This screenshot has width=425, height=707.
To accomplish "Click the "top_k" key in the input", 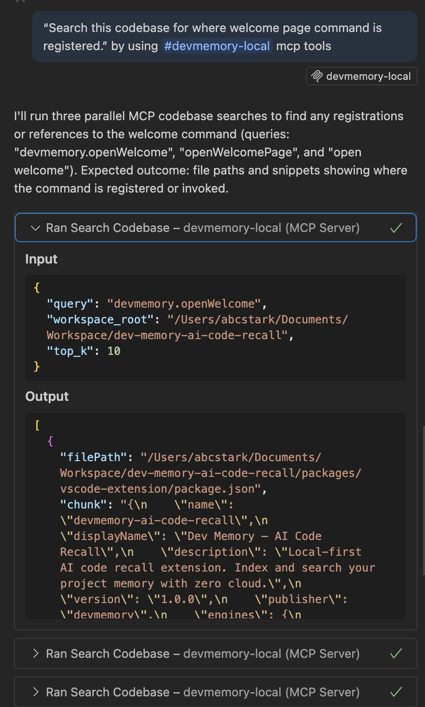I will click(x=71, y=351).
